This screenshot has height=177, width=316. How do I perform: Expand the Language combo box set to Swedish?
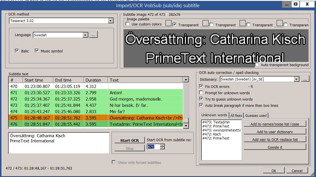coord(60,35)
